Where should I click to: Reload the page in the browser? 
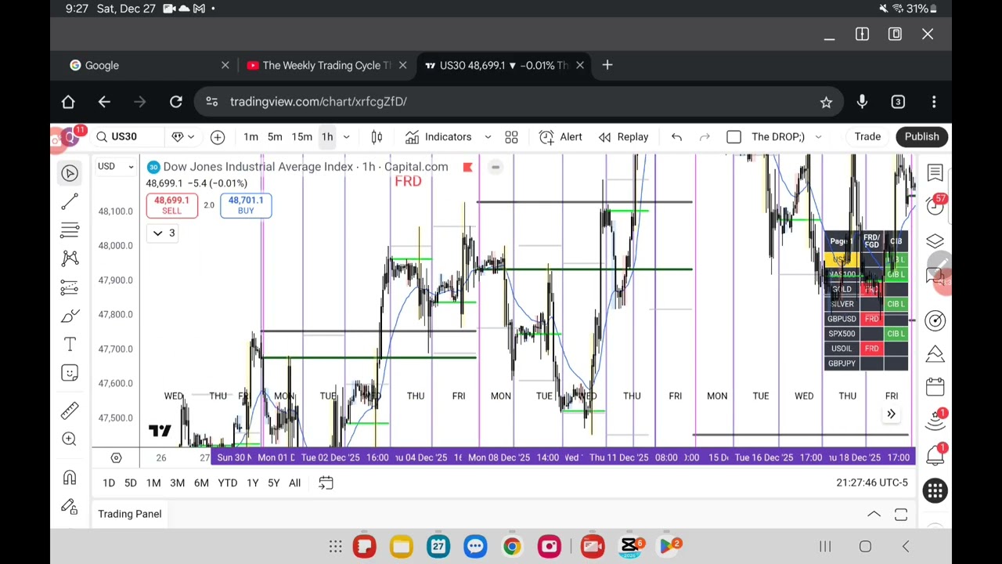point(176,102)
